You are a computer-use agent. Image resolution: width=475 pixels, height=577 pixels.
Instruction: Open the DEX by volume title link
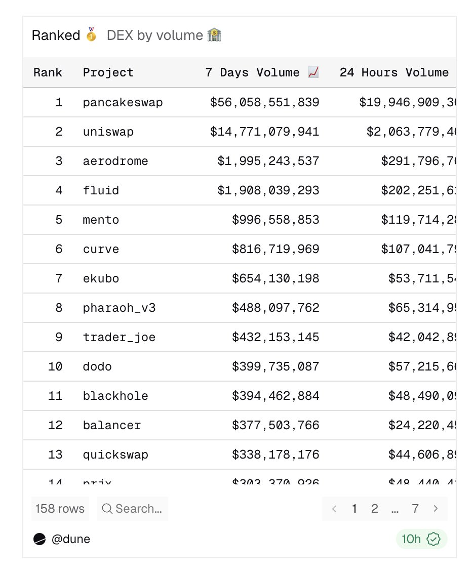point(154,35)
